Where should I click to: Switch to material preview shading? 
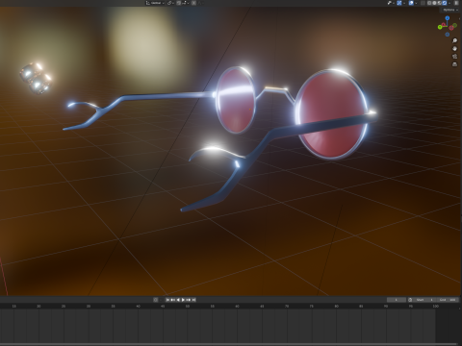pos(439,3)
